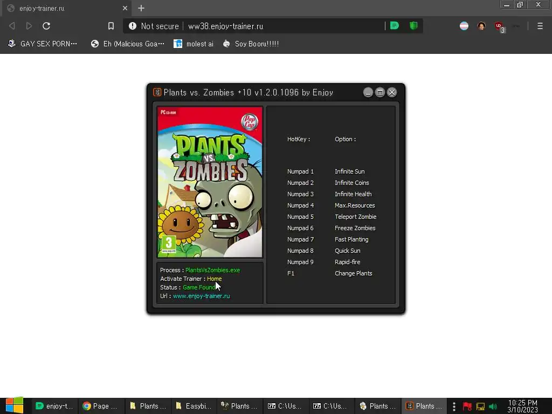The image size is (552, 414).
Task: Minimize the Plants vs. Zombies trainer window
Action: pyautogui.click(x=368, y=92)
